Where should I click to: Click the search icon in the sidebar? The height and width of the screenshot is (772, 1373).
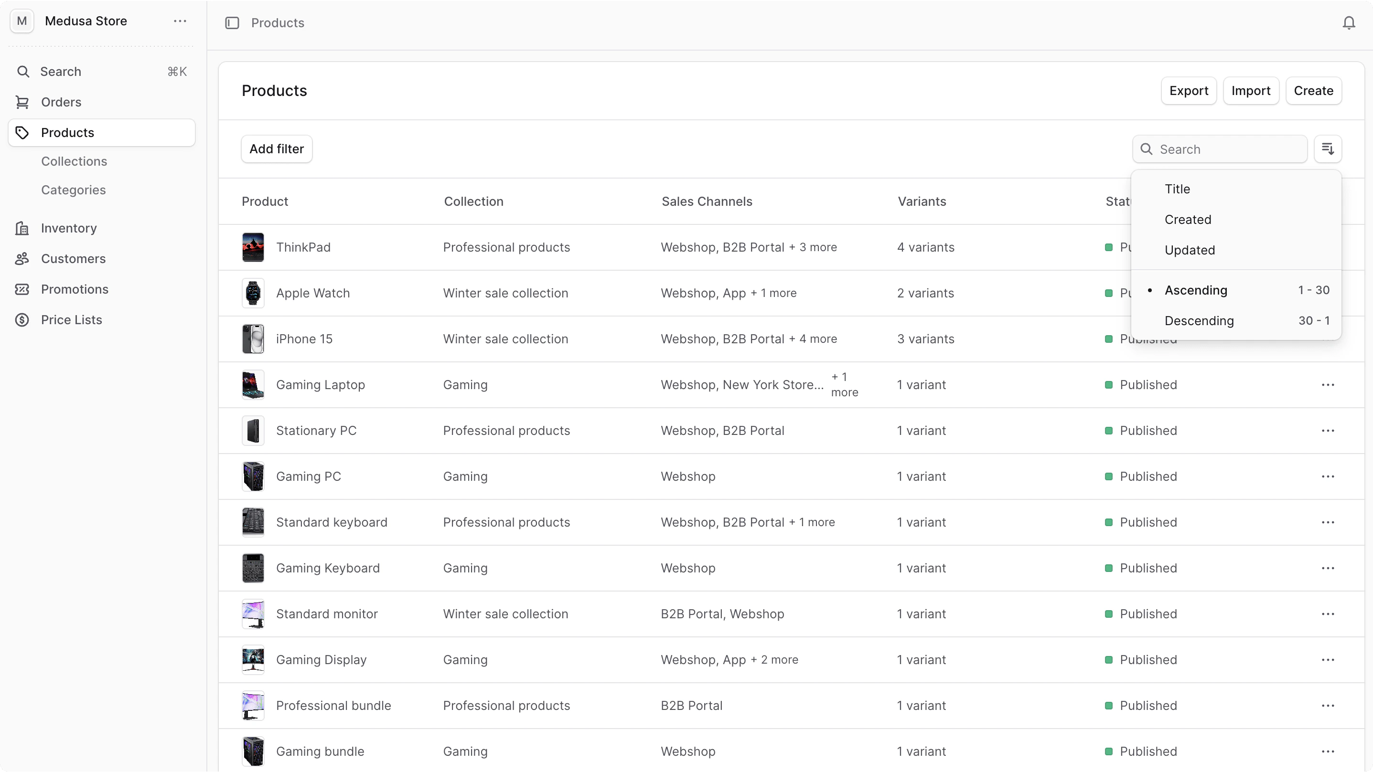tap(24, 72)
